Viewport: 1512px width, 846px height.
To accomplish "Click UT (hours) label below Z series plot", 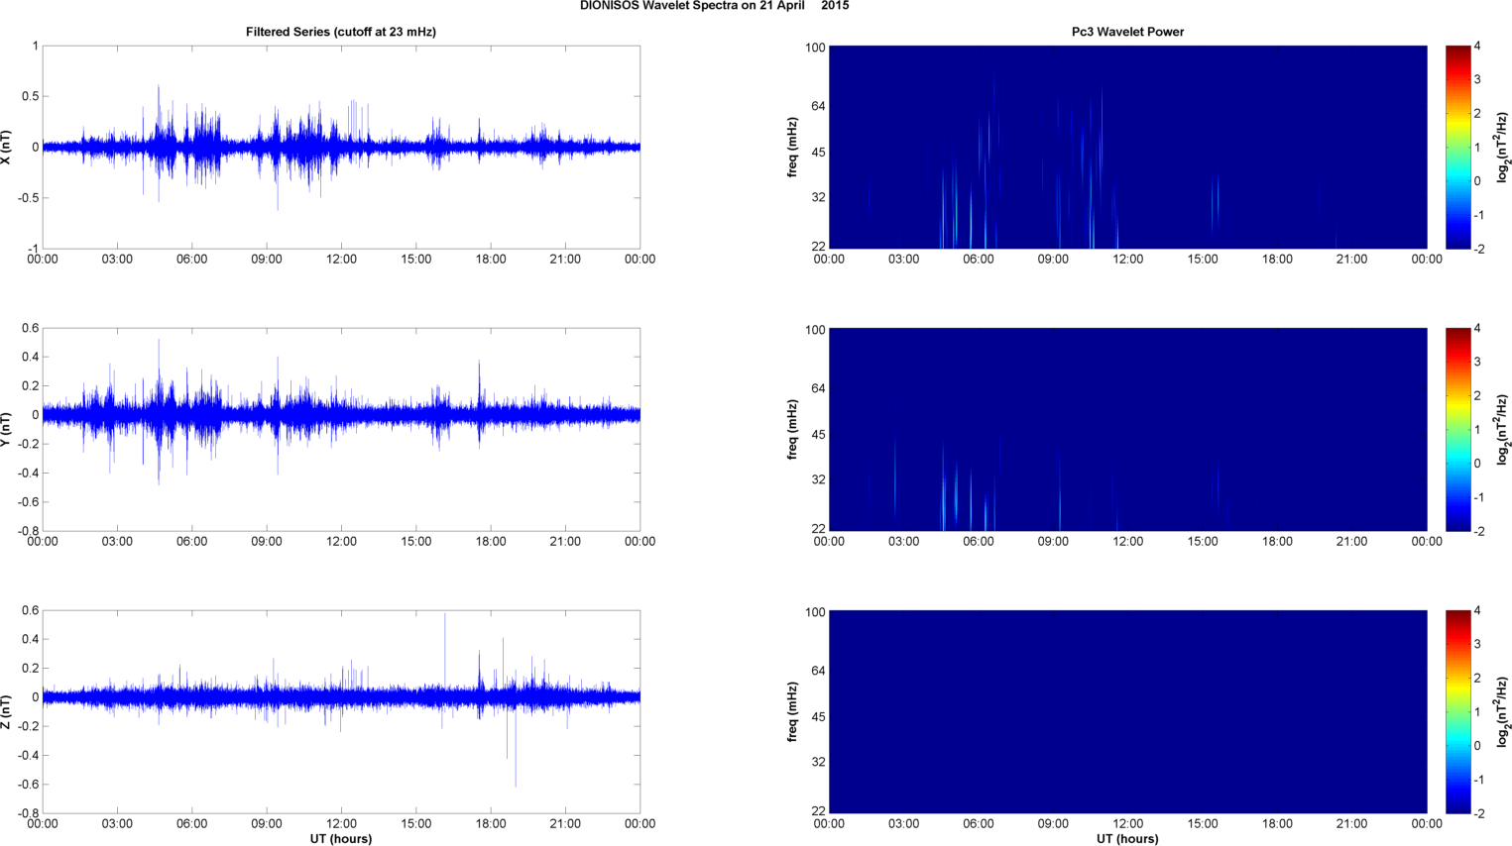I will click(x=341, y=839).
